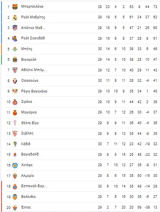160x212 pixels.
Task: Click the Villarreal yellow crest icon
Action: [15, 60]
